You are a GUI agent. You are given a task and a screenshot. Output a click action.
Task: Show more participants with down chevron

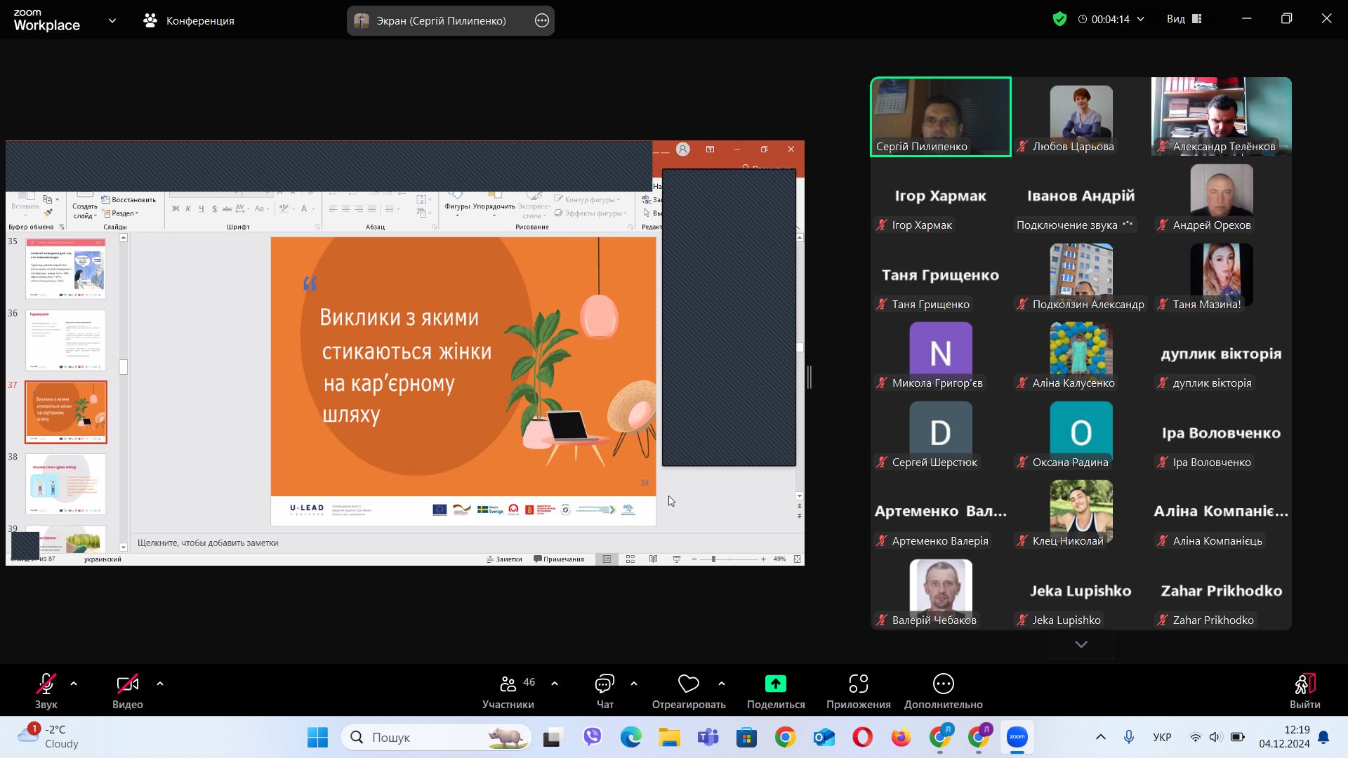pyautogui.click(x=1081, y=644)
